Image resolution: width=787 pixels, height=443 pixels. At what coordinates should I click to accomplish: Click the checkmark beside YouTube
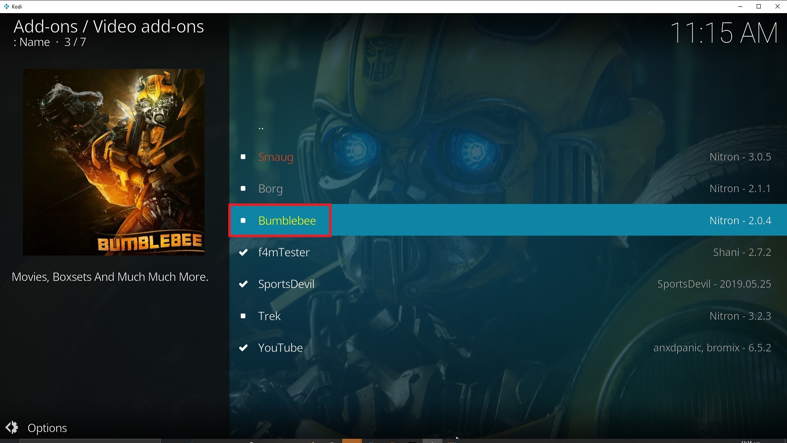(x=243, y=348)
